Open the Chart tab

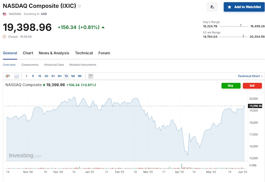(x=28, y=53)
